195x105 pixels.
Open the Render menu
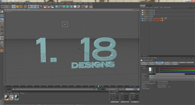(55, 3)
